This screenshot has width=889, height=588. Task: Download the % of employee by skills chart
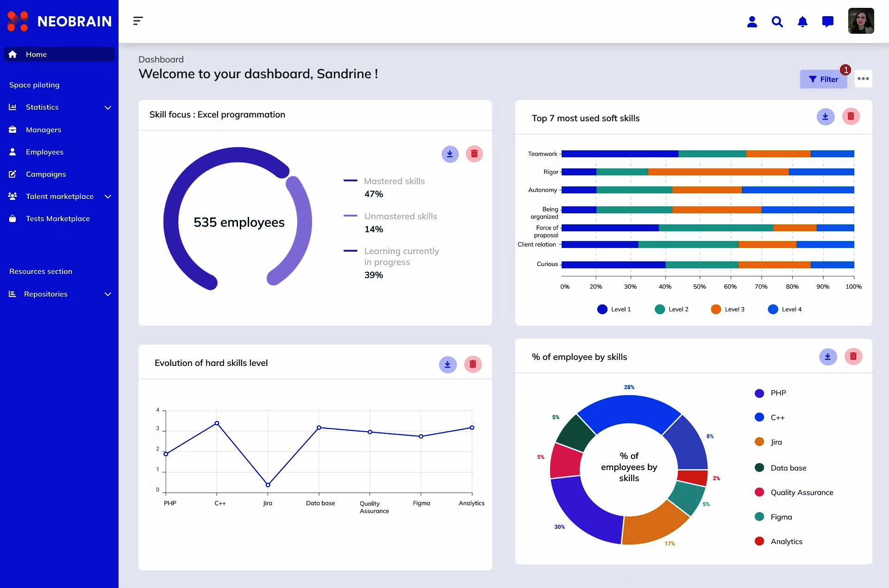[x=828, y=357]
